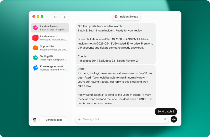The height and width of the screenshot is (137, 210).
Task: Click the green fullscreen window button
Action: pyautogui.click(x=42, y=16)
